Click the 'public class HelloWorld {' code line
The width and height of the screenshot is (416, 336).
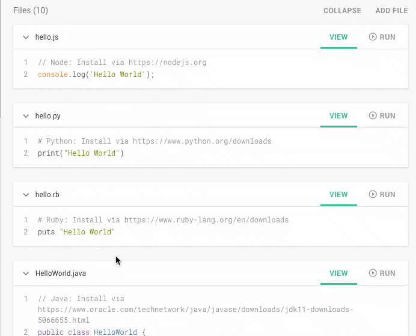92,332
